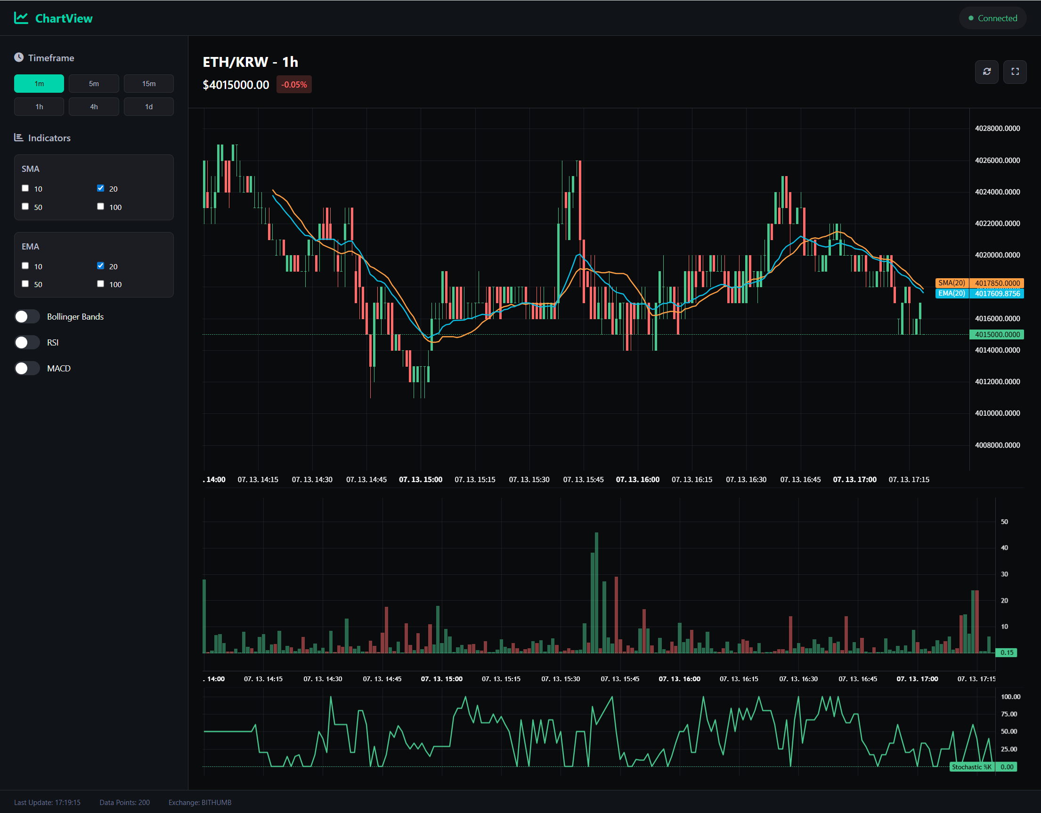Click the Indicators panel icon
The image size is (1041, 813).
click(18, 137)
